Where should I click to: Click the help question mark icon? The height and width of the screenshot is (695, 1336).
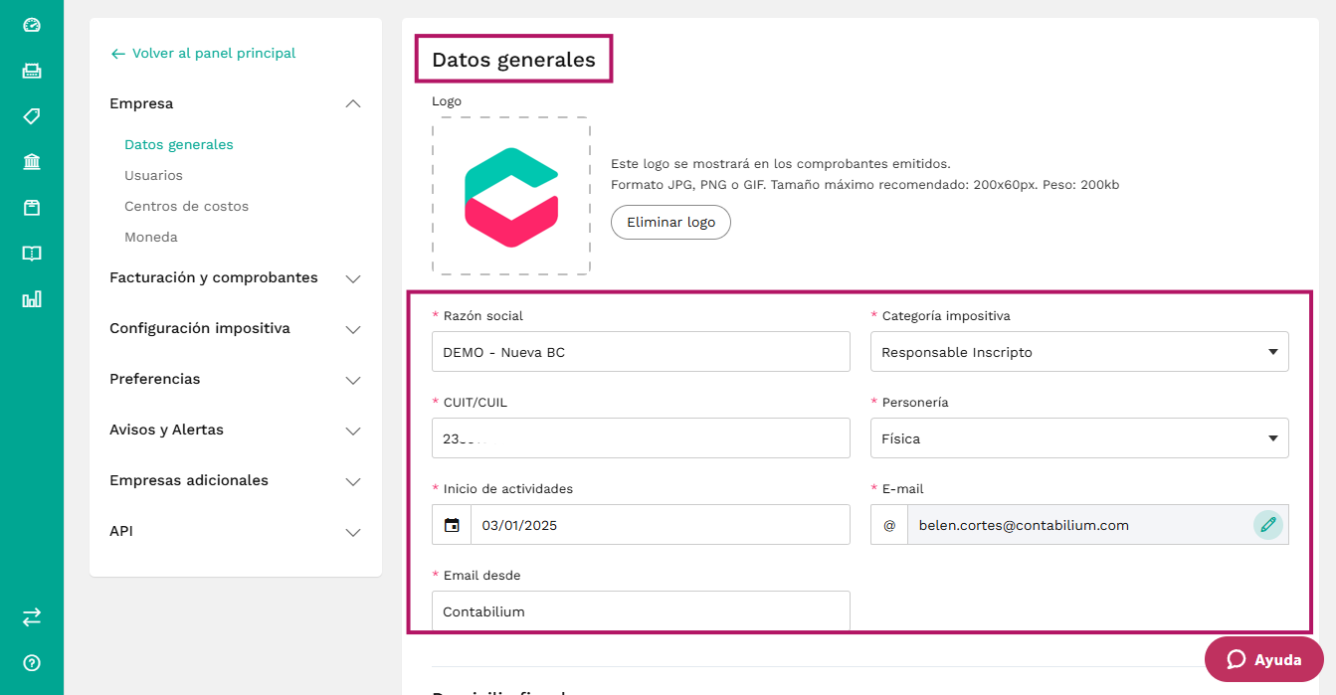pyautogui.click(x=32, y=663)
